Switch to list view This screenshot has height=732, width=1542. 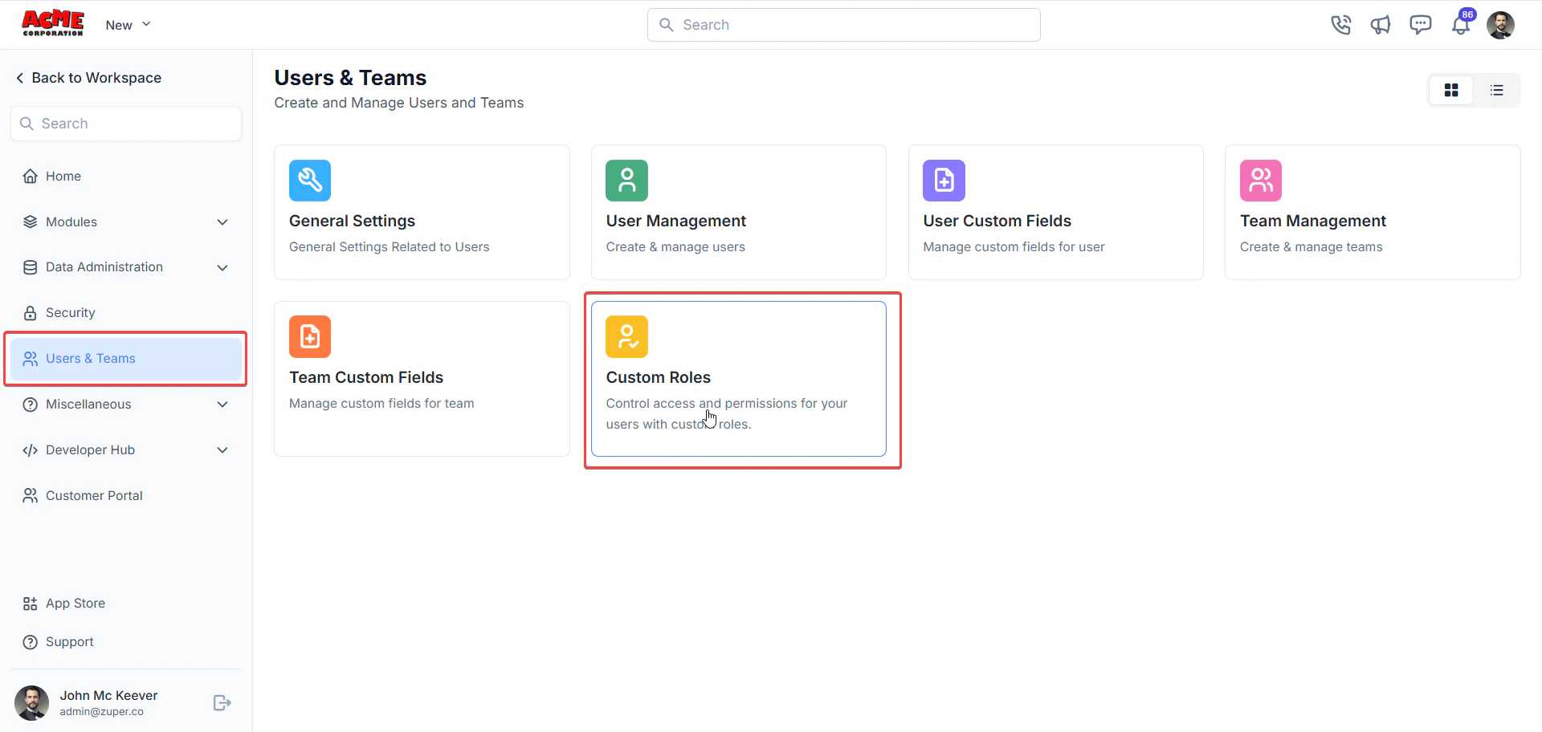[x=1497, y=90]
